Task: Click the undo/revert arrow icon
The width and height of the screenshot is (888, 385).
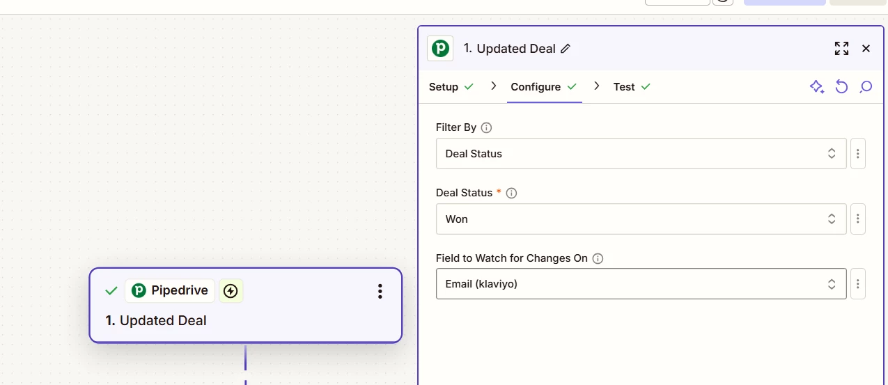Action: 841,87
